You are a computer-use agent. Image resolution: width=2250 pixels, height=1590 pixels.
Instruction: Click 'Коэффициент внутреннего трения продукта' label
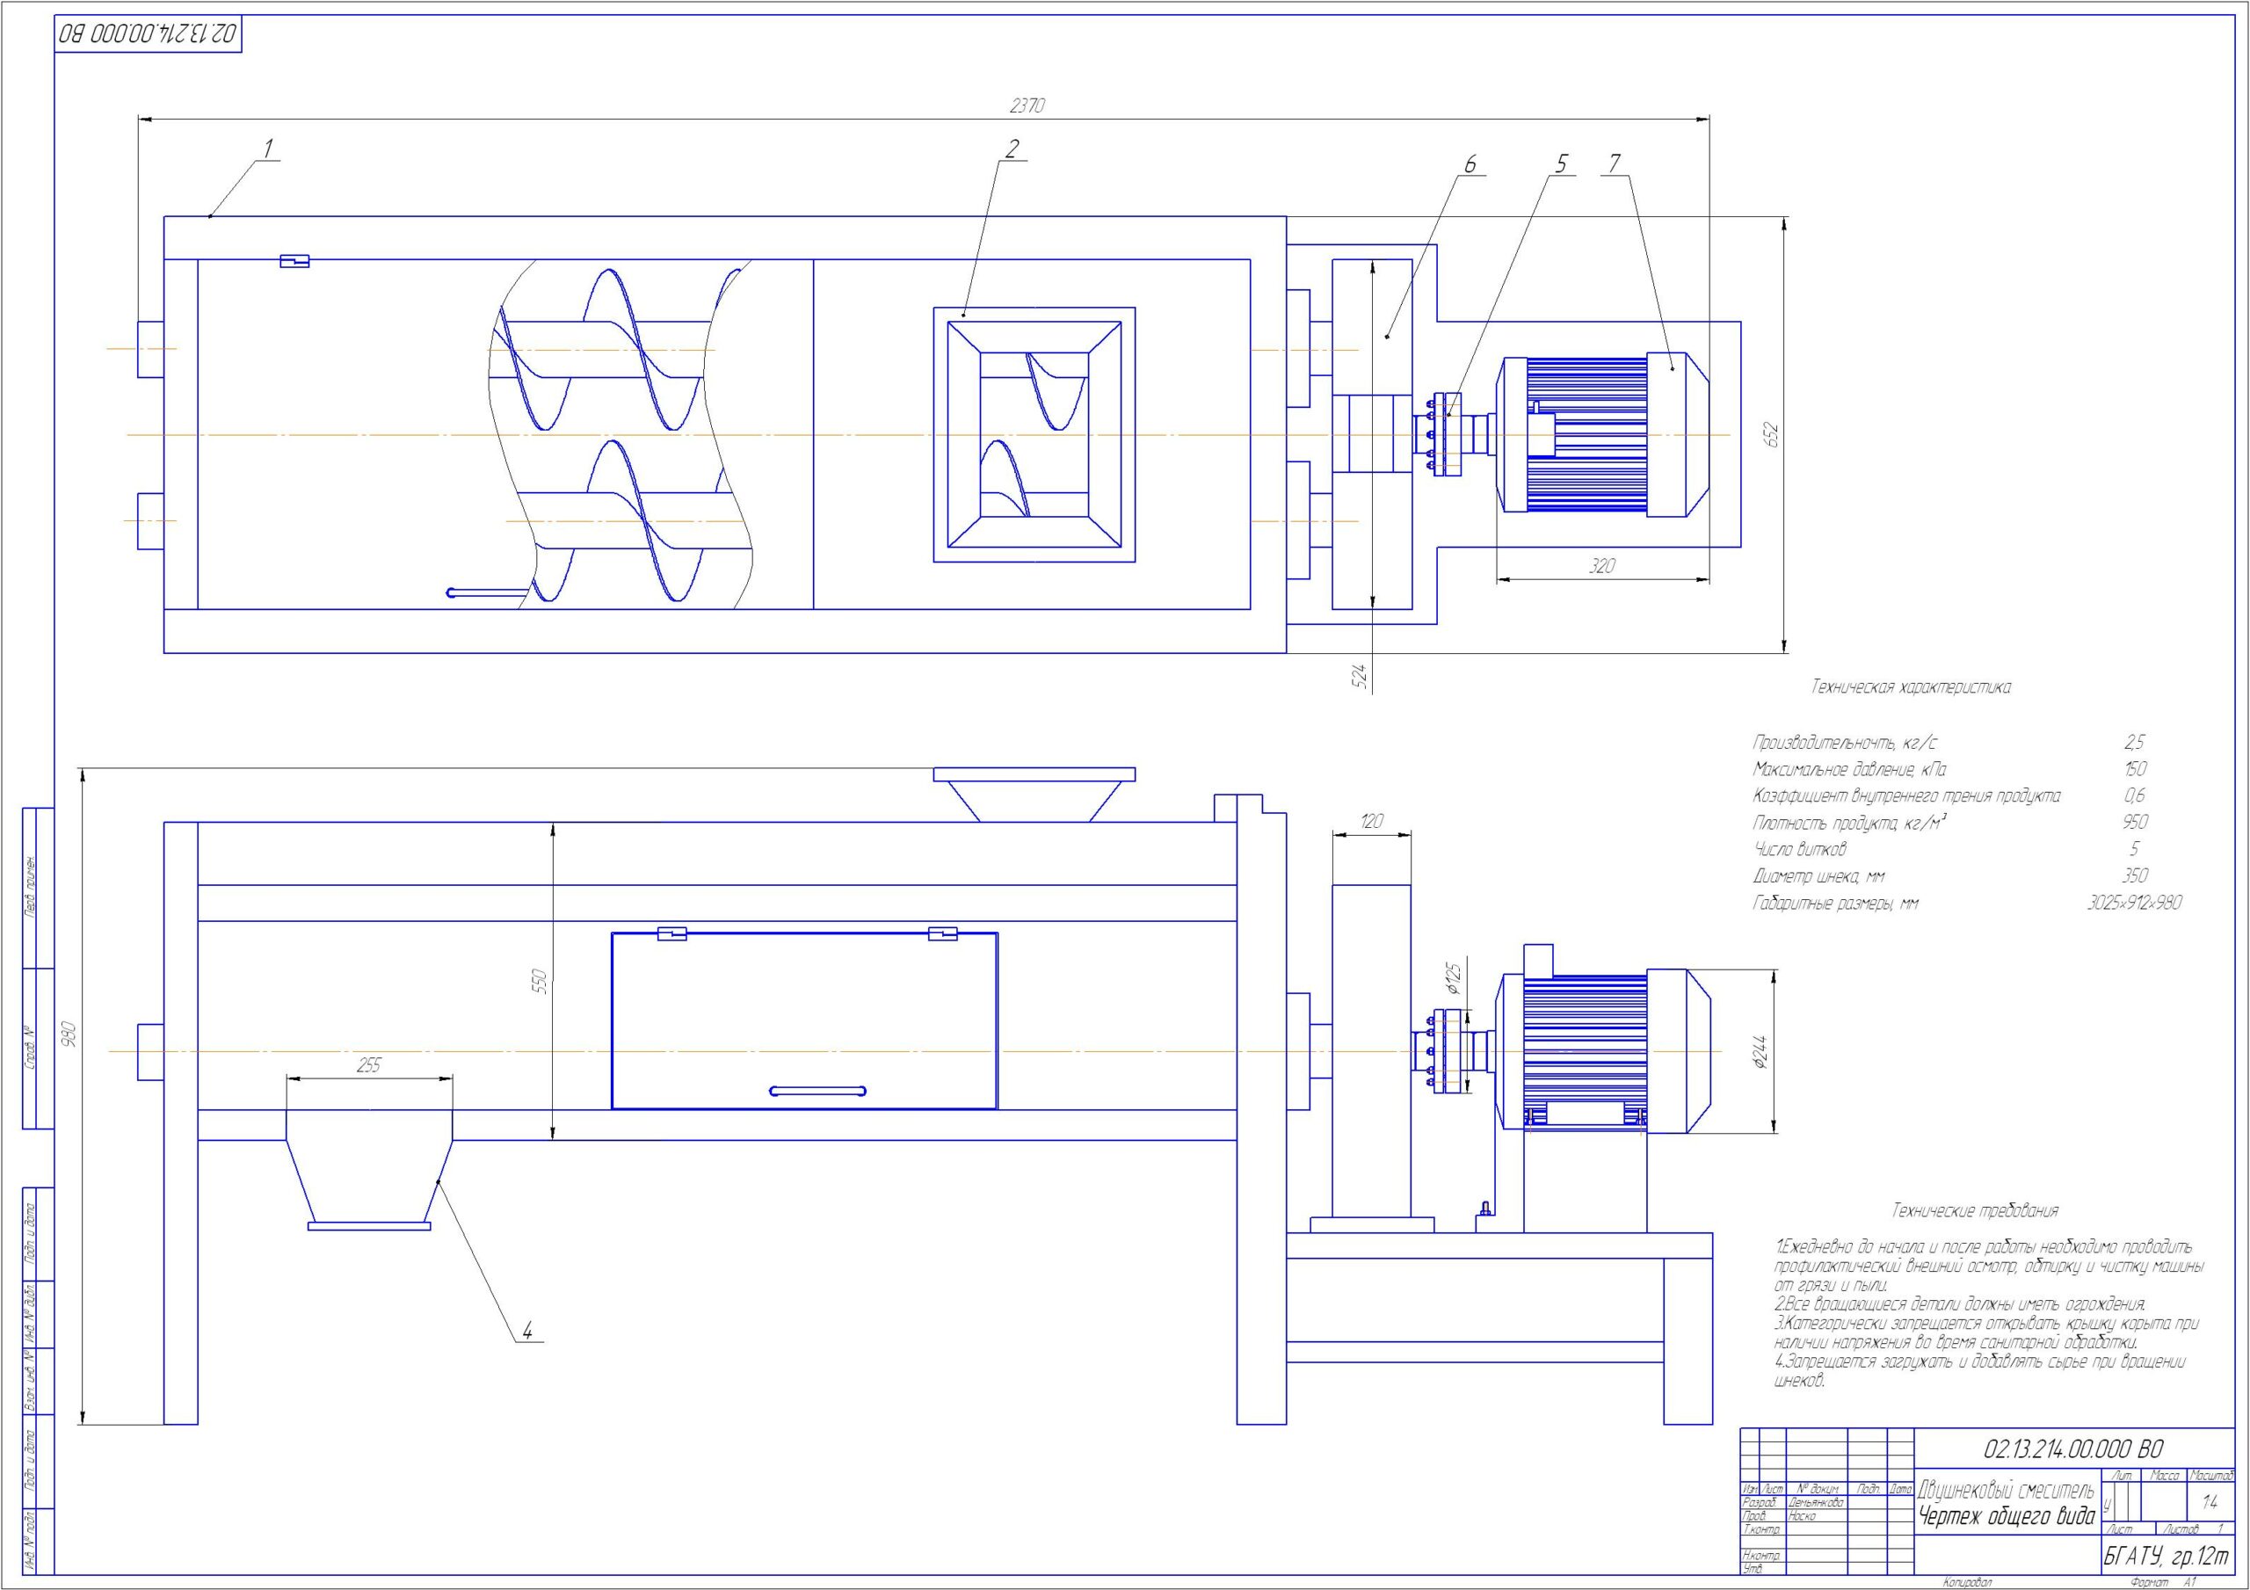coord(1906,795)
